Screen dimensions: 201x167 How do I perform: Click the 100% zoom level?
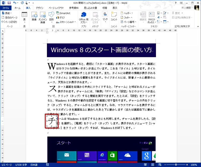[194, 165]
